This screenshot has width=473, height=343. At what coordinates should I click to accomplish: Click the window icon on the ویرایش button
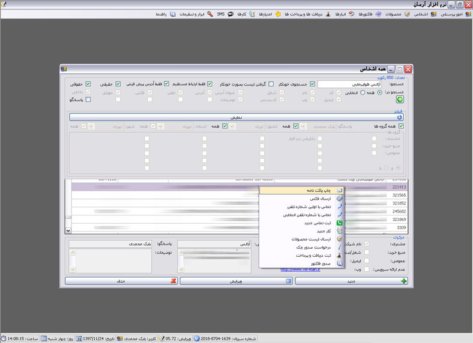click(289, 281)
